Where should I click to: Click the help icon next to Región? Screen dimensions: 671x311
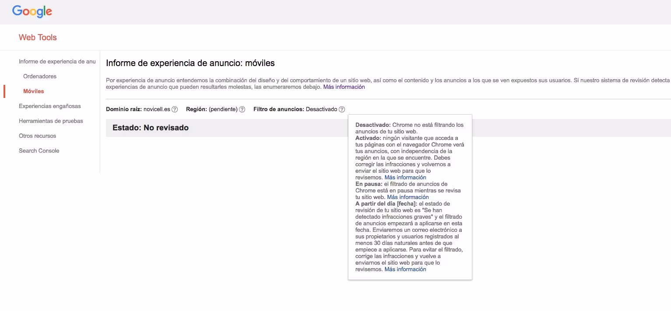pyautogui.click(x=242, y=109)
